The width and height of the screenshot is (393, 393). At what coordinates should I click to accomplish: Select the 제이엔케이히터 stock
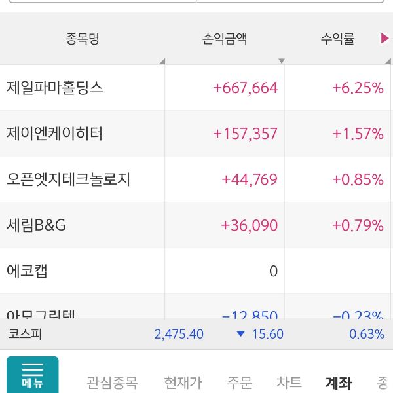pos(55,134)
